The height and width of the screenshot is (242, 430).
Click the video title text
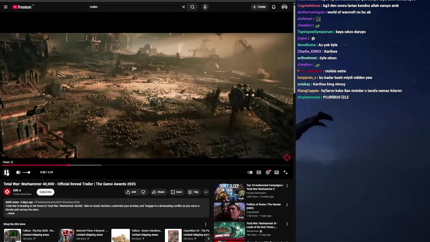[70, 184]
